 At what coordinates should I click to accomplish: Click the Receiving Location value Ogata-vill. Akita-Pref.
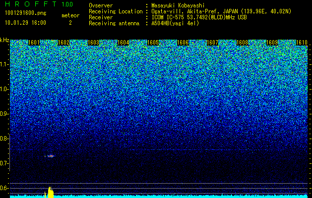pos(186,11)
